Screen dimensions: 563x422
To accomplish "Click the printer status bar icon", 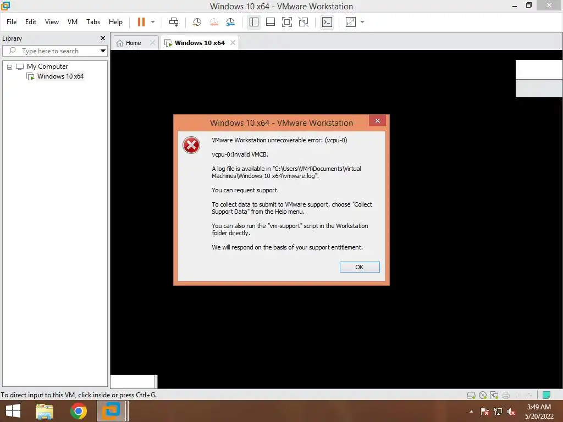I will 506,395.
